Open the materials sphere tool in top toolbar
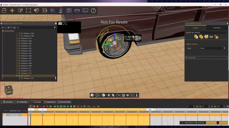This screenshot has height=128, width=229. click(x=36, y=10)
